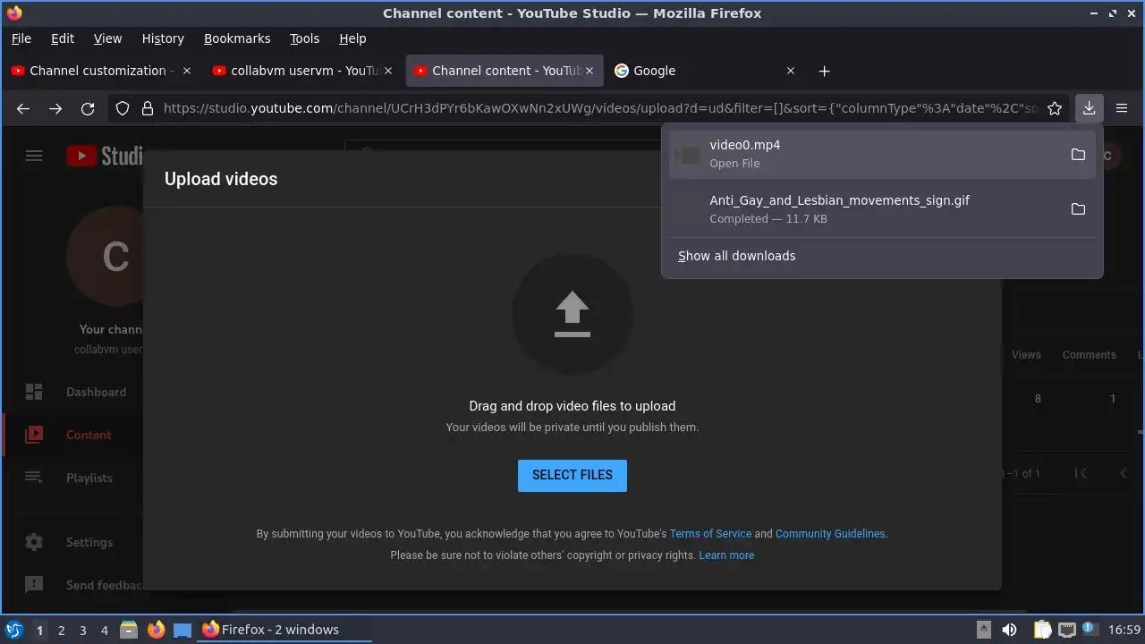Click the Comments column header
Screen dimensions: 1145x644
coord(1089,355)
